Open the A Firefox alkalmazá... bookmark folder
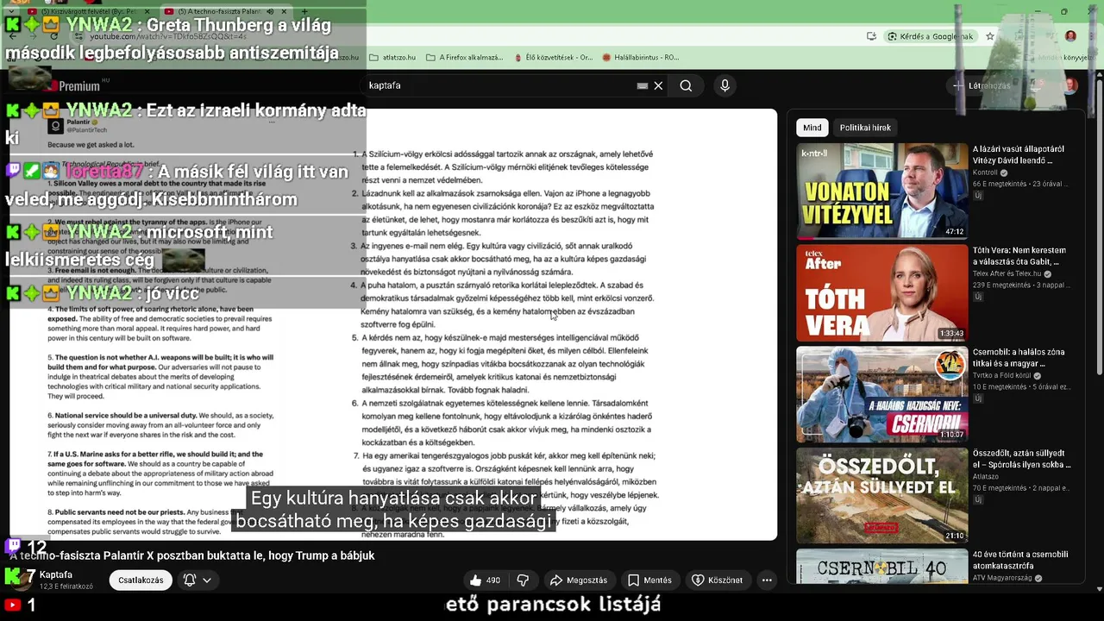Image resolution: width=1104 pixels, height=621 pixels. point(466,58)
